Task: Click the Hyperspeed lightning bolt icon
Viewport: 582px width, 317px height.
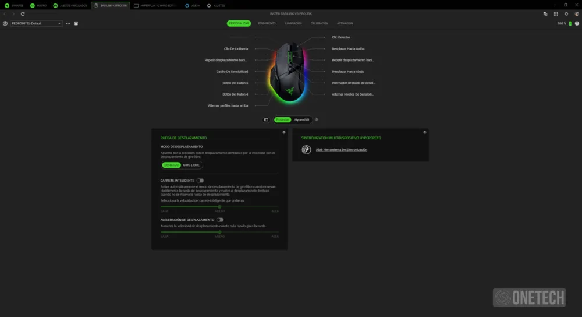Action: pos(306,149)
